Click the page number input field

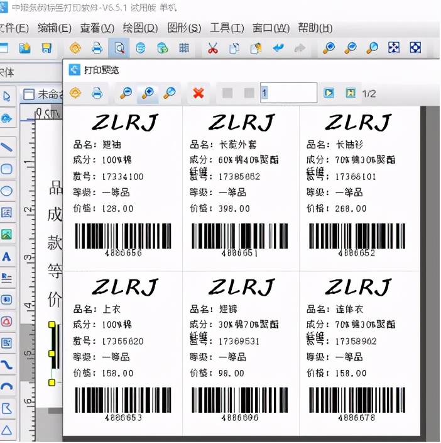click(289, 93)
